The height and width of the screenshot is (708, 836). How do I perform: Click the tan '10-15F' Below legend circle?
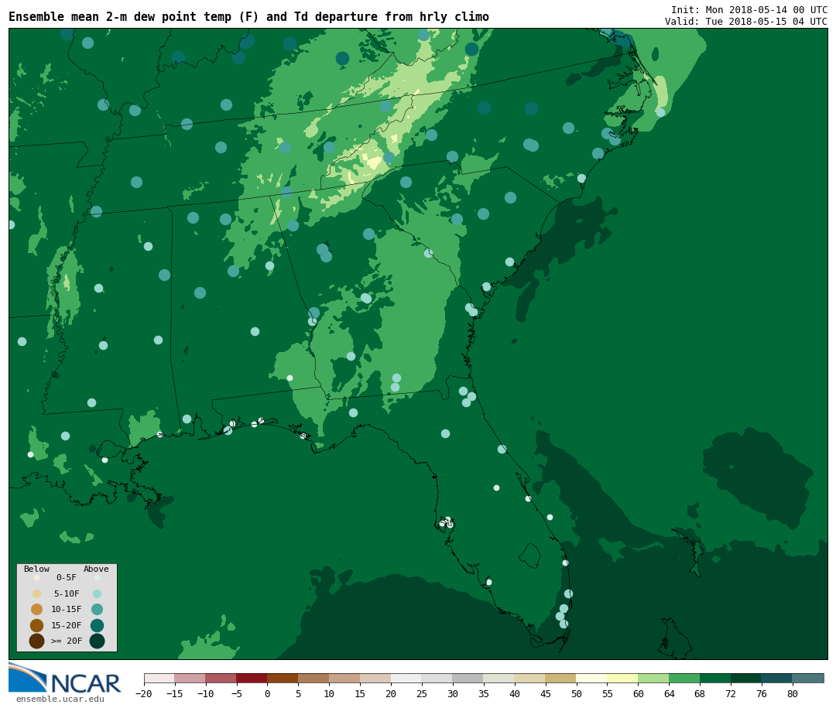pos(36,609)
